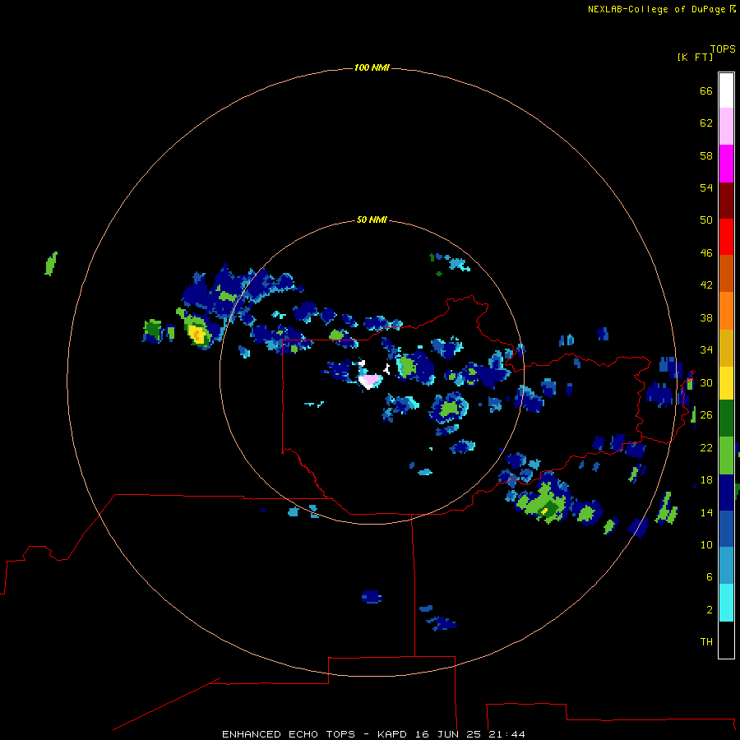Click the 30 value on the legend
Image resolution: width=740 pixels, height=740 pixels.
pyautogui.click(x=706, y=382)
